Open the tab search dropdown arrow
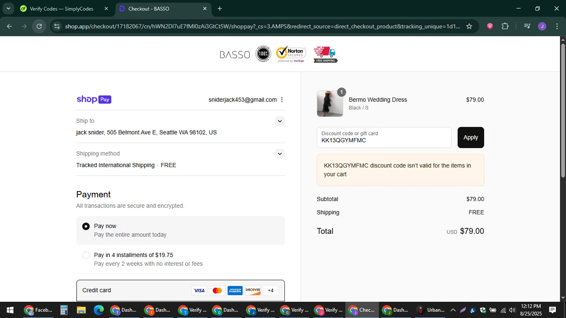This screenshot has height=318, width=566. click(x=8, y=8)
